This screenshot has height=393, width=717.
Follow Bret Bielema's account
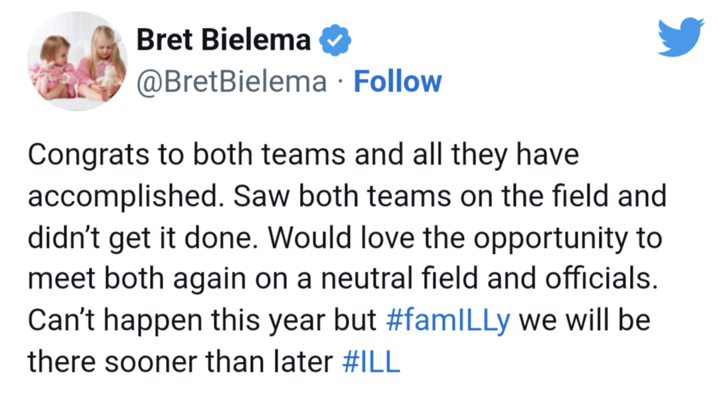tap(398, 82)
